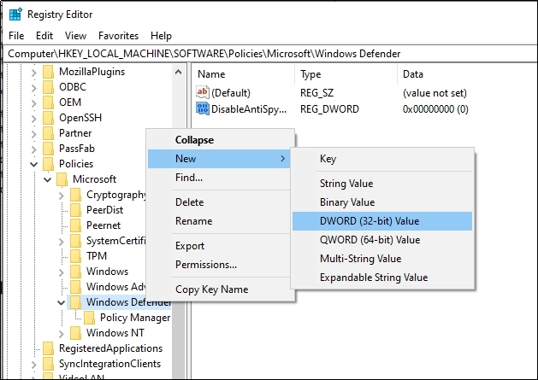The height and width of the screenshot is (380, 538).
Task: Click the Windows NT folder icon
Action: point(76,333)
